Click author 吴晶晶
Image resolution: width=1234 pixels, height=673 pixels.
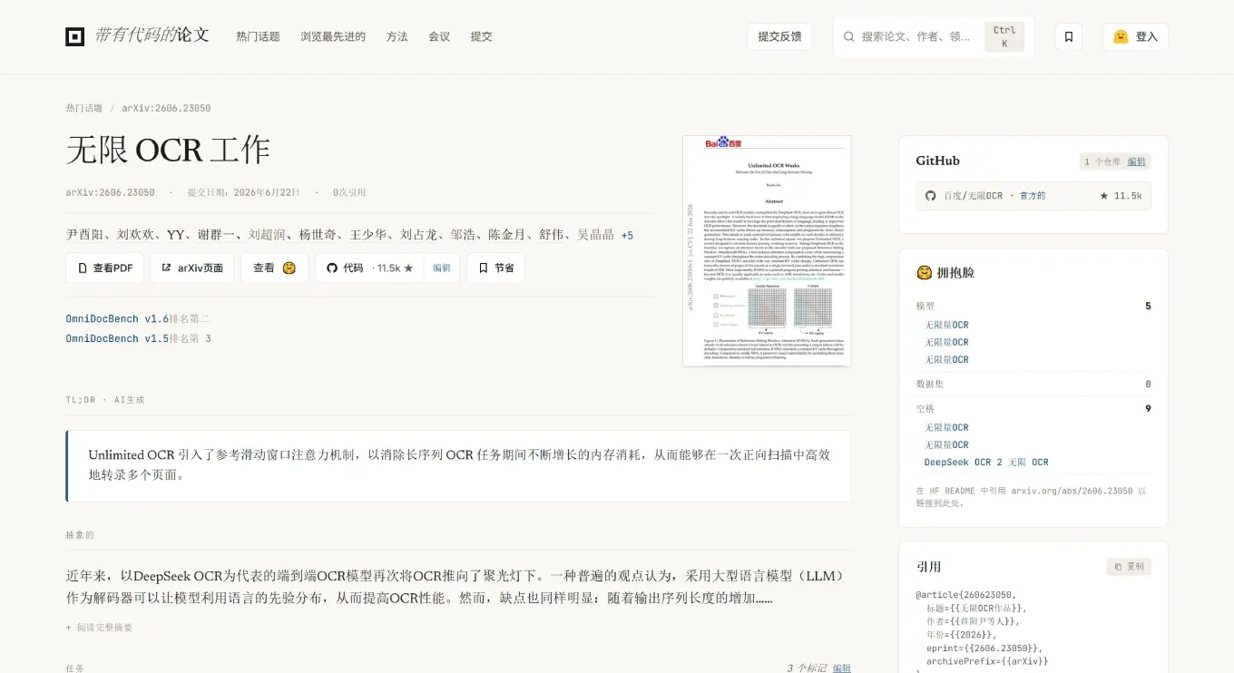click(x=595, y=235)
